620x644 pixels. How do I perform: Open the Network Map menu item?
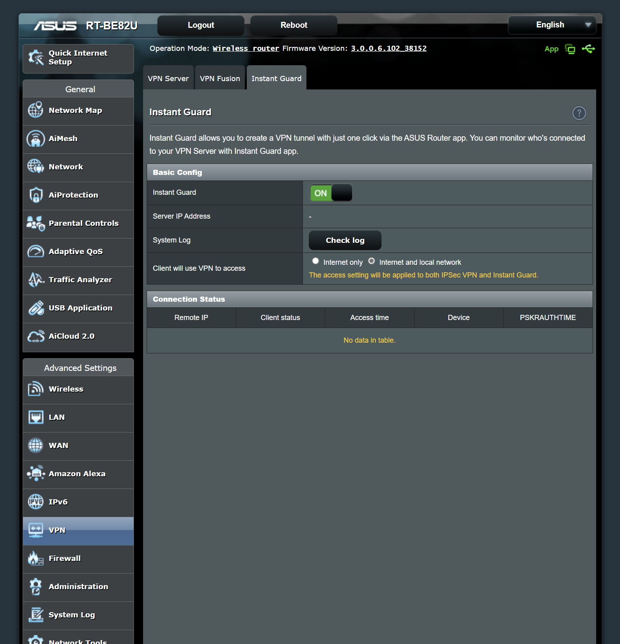click(x=78, y=111)
